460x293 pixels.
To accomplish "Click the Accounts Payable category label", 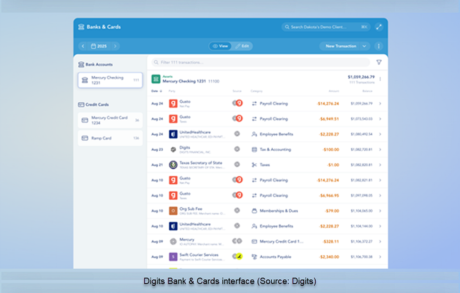I will [276, 257].
